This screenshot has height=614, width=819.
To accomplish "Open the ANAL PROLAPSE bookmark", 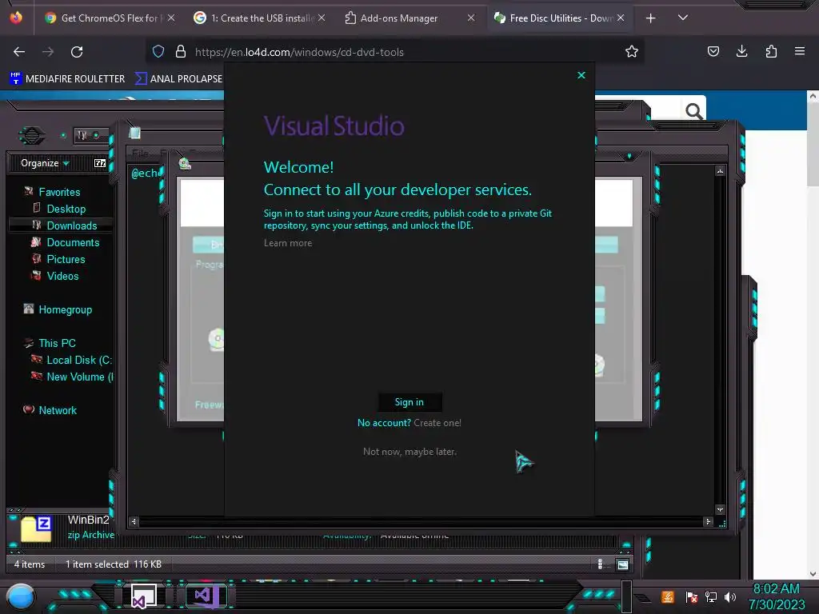I will [178, 79].
